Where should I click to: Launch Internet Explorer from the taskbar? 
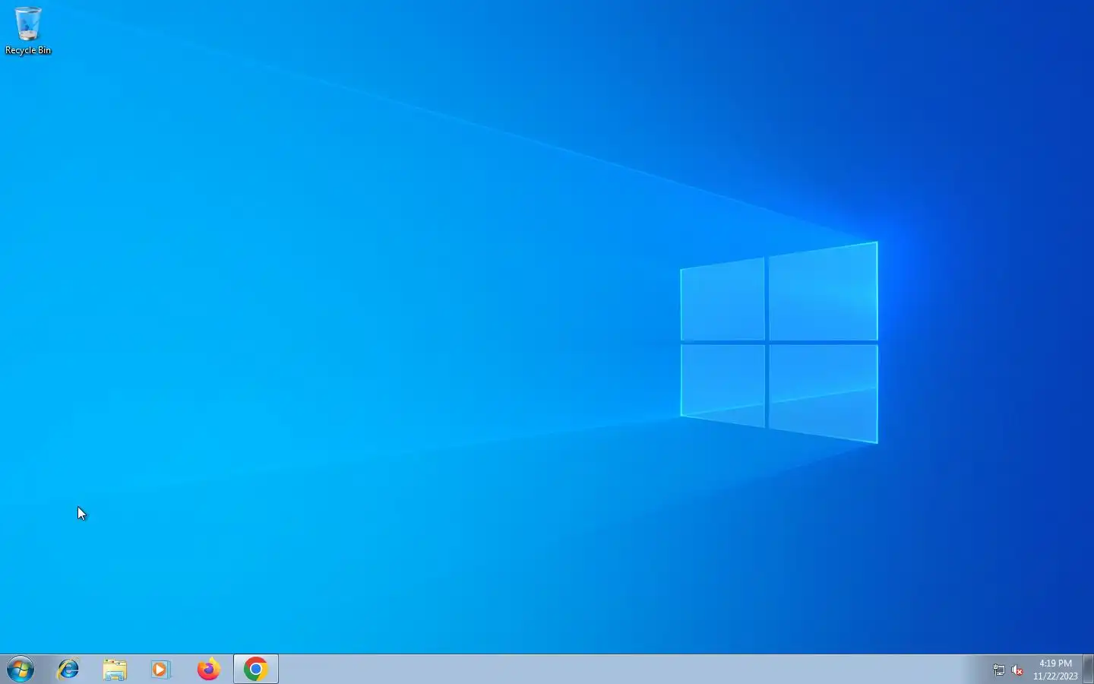68,670
